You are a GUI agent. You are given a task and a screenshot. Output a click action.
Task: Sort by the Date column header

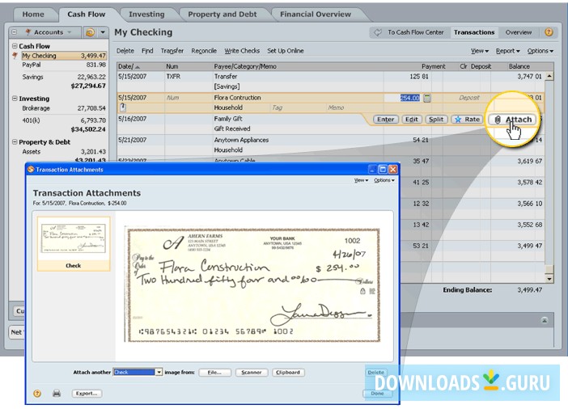(141, 66)
